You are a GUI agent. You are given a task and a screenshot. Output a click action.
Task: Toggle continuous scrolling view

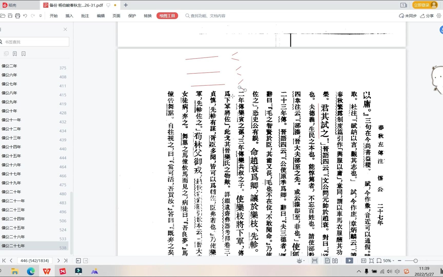[x=315, y=261]
